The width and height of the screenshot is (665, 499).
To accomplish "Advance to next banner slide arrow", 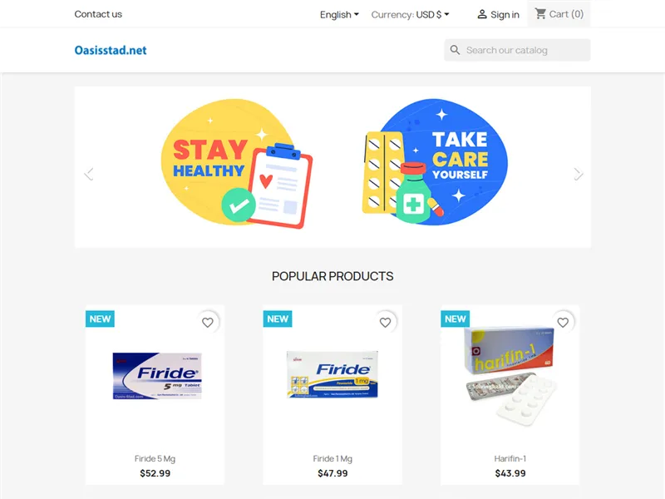I will coord(578,174).
